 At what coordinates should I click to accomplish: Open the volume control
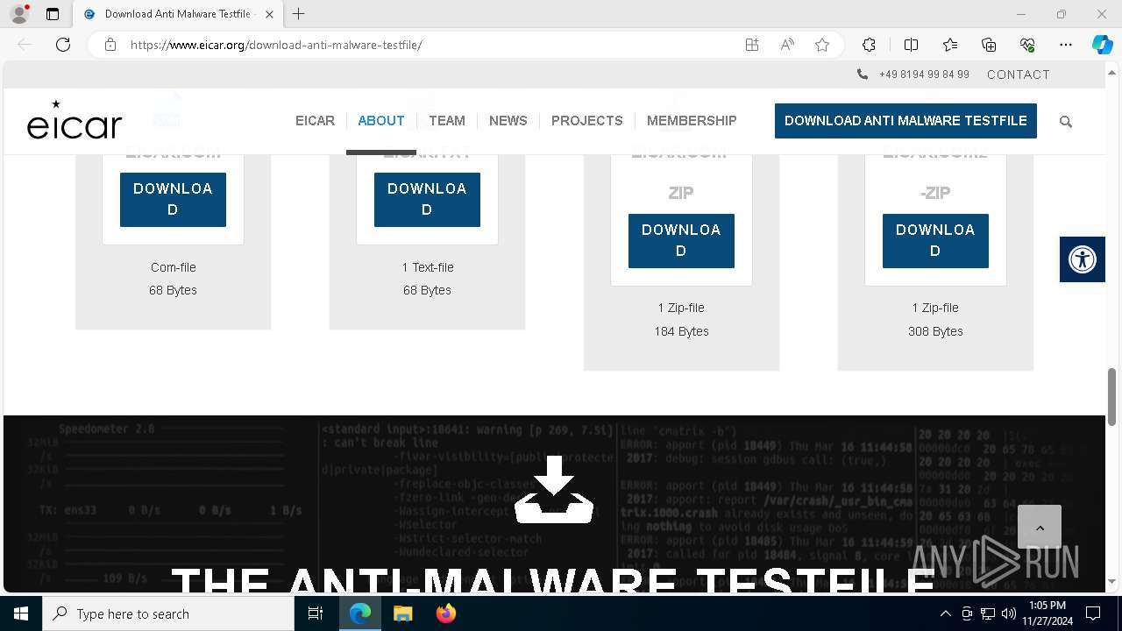[1009, 613]
